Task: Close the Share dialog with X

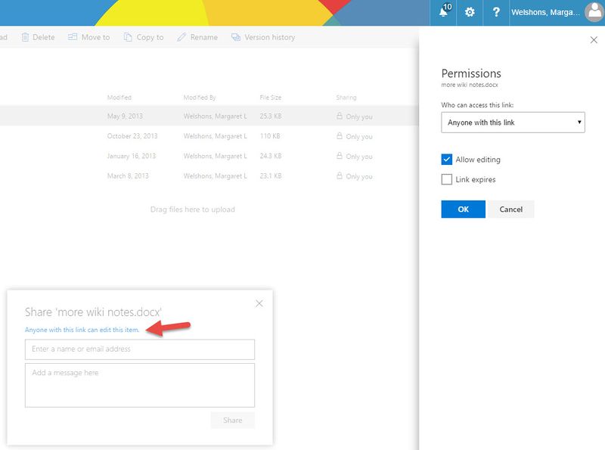Action: (259, 303)
